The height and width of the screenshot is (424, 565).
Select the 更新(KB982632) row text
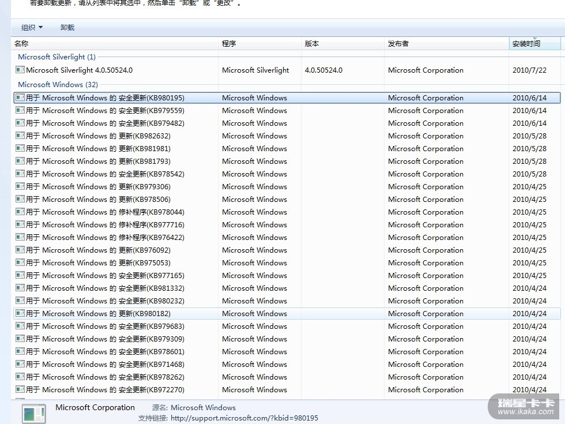click(x=99, y=136)
